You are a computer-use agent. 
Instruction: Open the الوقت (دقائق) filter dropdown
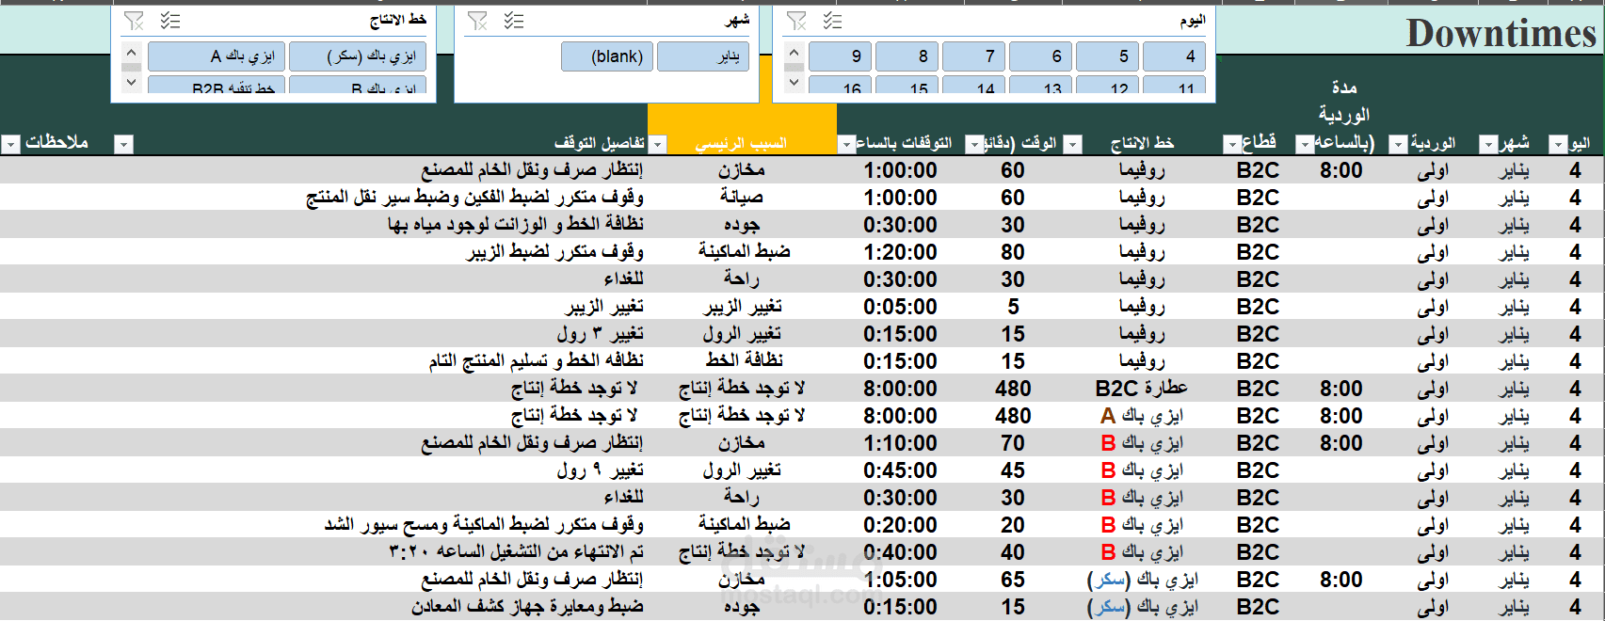[975, 145]
